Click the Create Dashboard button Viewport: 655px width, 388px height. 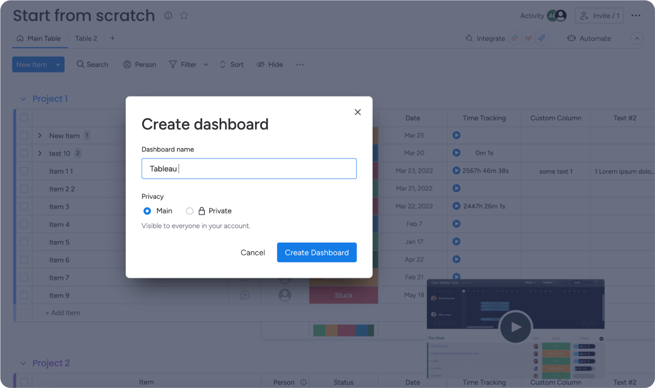point(316,252)
